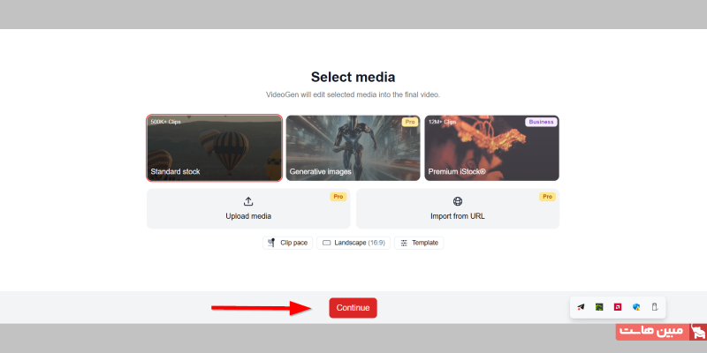Image resolution: width=707 pixels, height=353 pixels.
Task: Click the Safely Remove Hardware USB icon
Action: point(655,307)
